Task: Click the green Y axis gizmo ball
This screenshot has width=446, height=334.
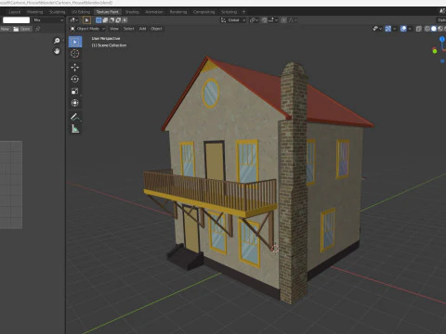Action: (435, 51)
